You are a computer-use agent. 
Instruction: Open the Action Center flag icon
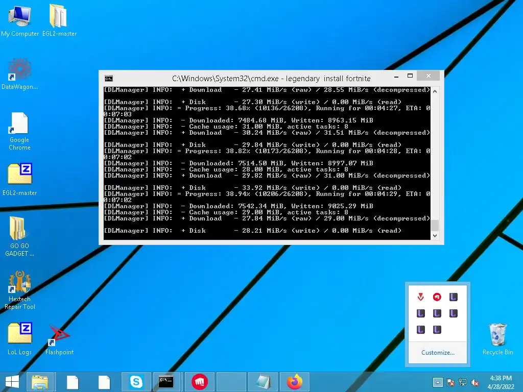(x=450, y=382)
